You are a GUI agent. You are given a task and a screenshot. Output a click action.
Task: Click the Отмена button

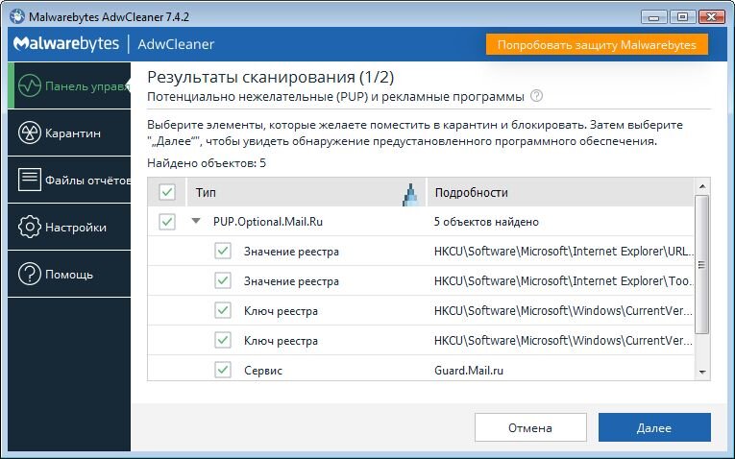(530, 427)
